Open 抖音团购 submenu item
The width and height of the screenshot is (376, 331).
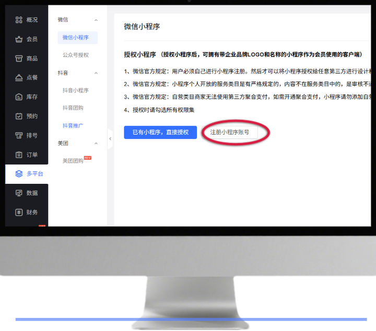coord(73,108)
